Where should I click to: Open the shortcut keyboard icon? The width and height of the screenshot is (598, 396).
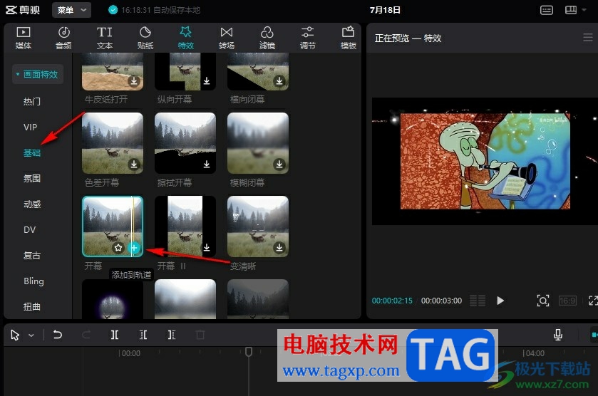pos(547,10)
